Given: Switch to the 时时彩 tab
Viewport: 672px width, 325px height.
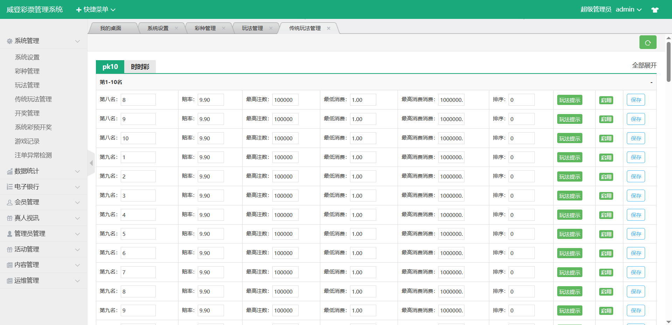Looking at the screenshot, I should [x=140, y=67].
